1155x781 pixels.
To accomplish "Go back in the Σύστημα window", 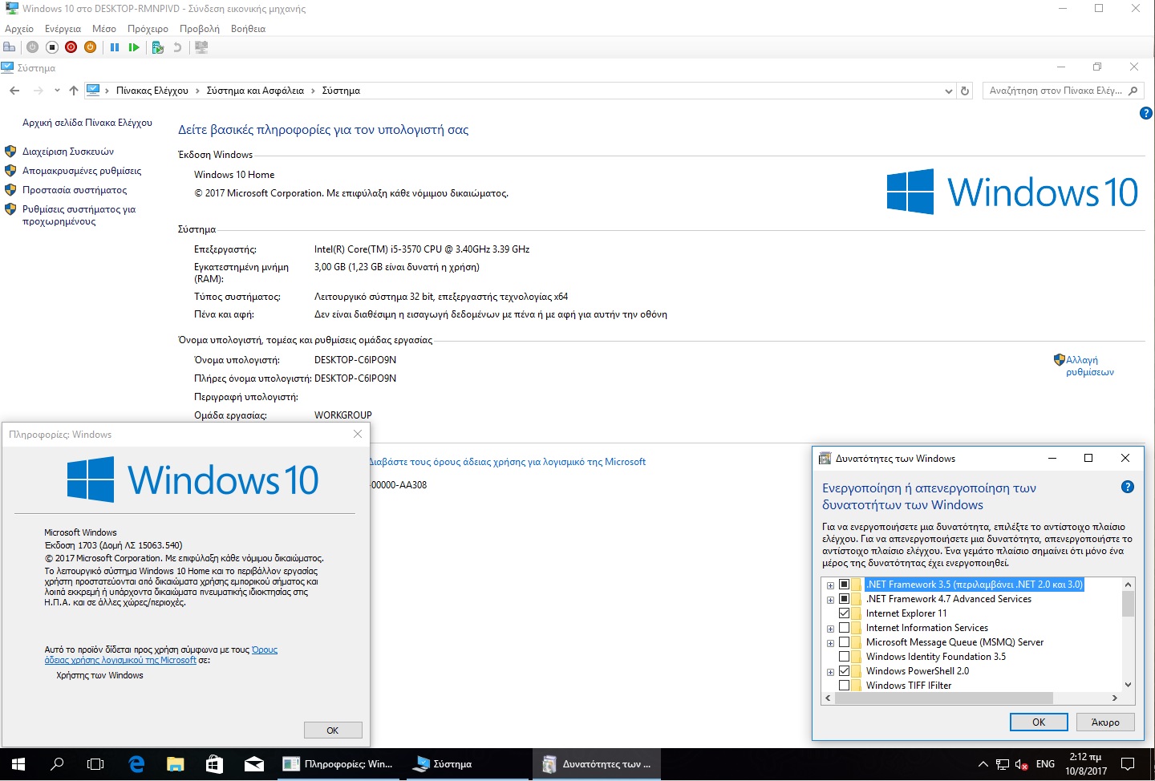I will click(x=14, y=91).
